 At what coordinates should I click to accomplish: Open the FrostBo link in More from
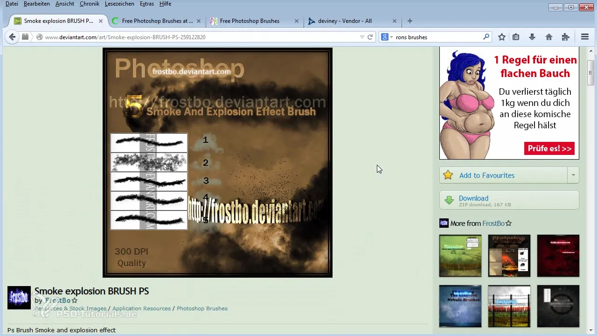[x=493, y=224]
